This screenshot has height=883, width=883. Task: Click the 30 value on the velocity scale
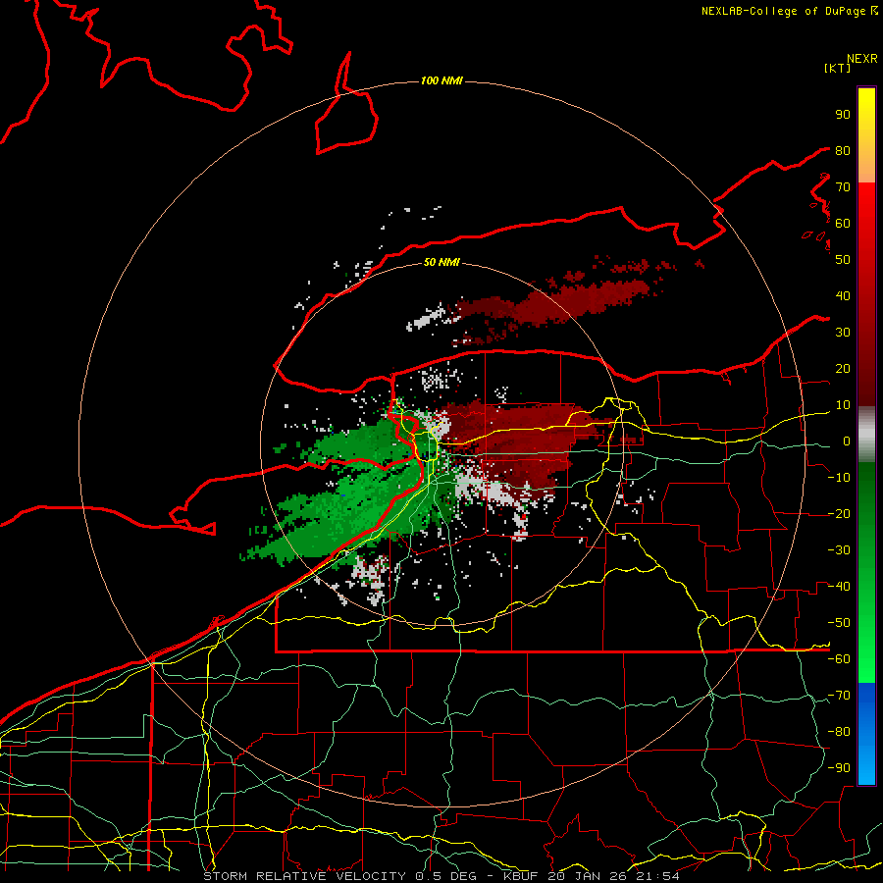click(843, 333)
